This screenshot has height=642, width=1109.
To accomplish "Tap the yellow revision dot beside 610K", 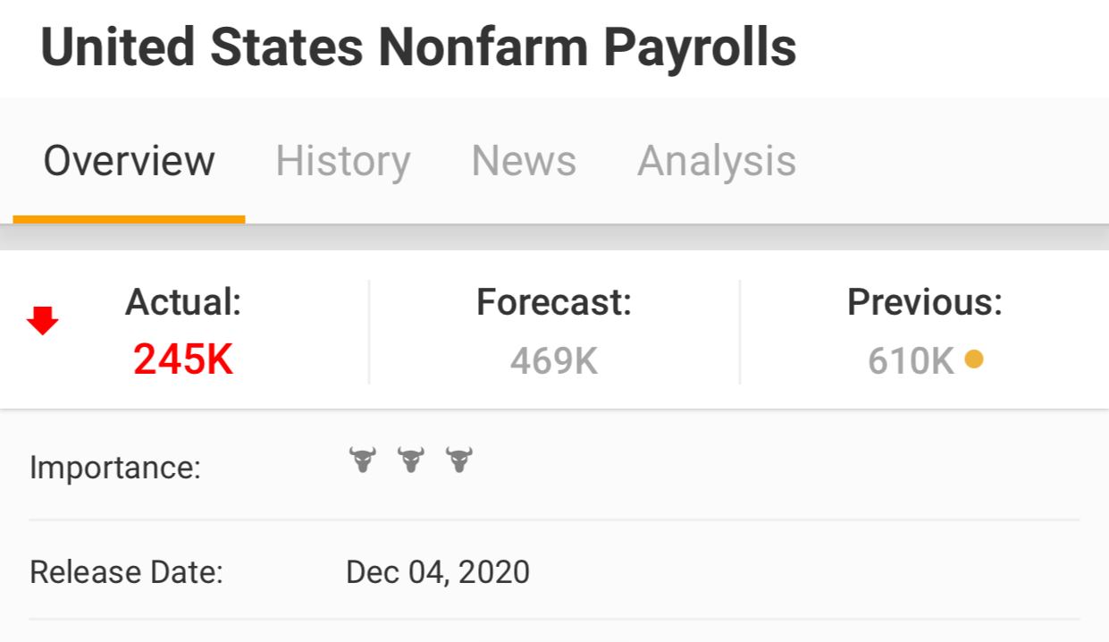I will click(974, 359).
